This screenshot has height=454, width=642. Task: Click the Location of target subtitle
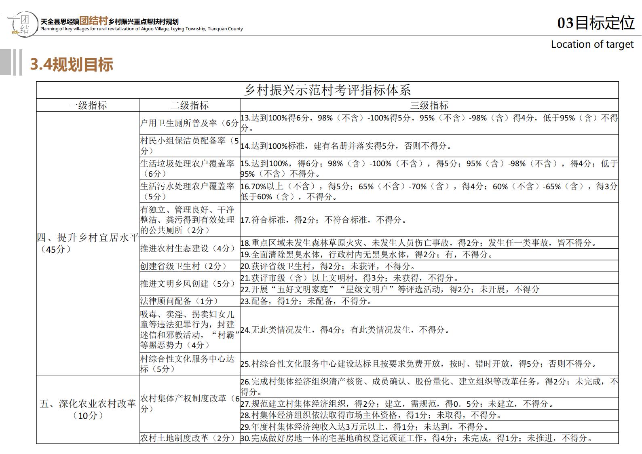pos(592,44)
